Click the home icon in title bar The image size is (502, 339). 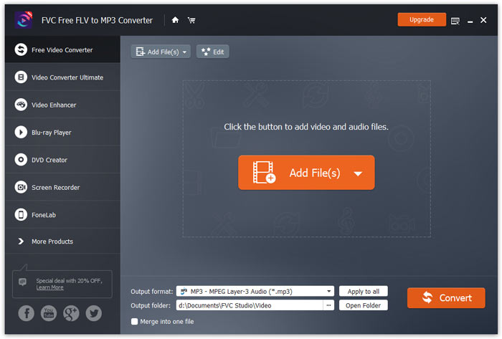point(175,20)
